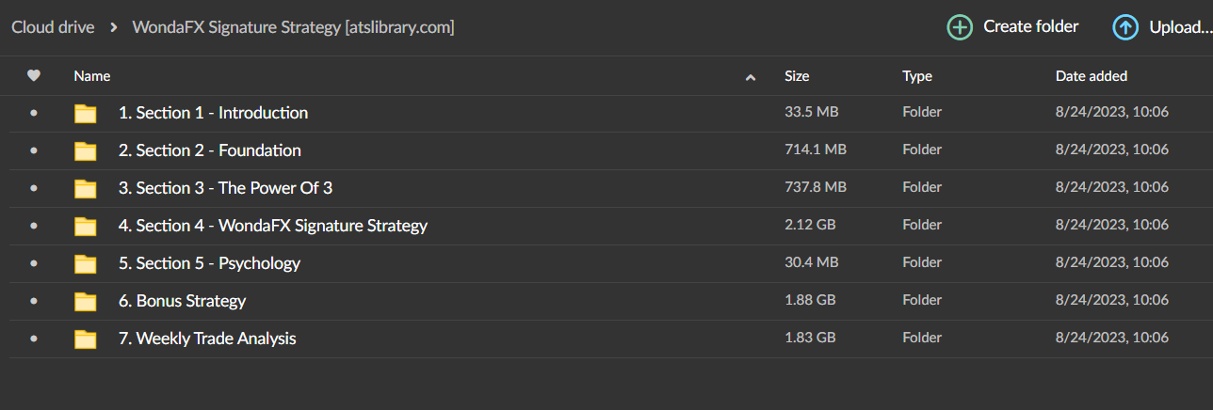Click the Section 1 - Introduction folder icon
This screenshot has width=1213, height=410.
[x=86, y=114]
